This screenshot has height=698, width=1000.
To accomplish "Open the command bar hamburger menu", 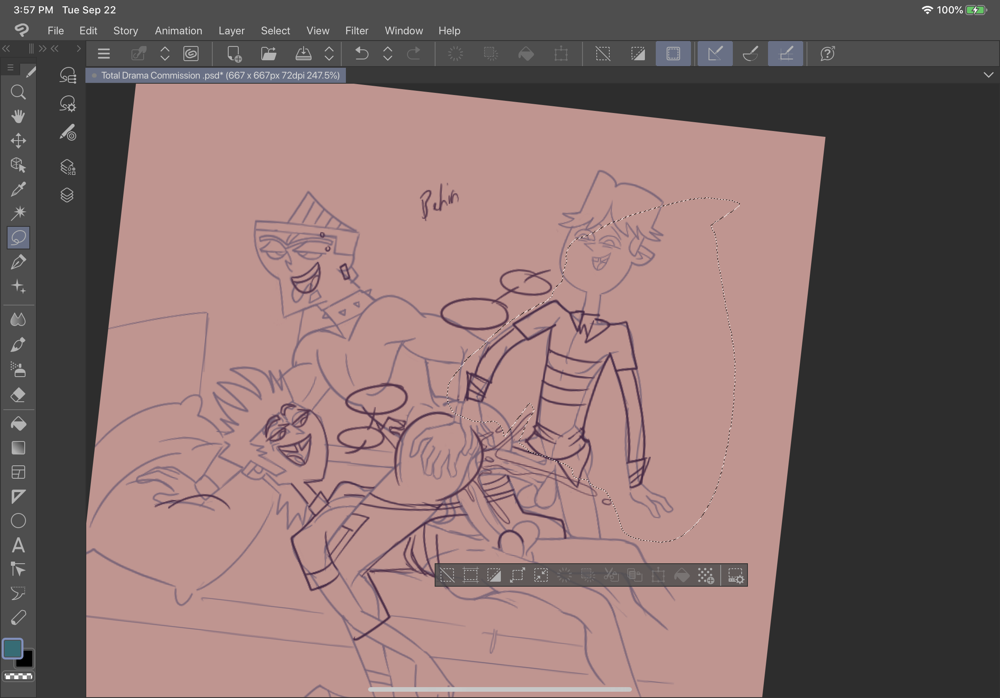I will (104, 54).
